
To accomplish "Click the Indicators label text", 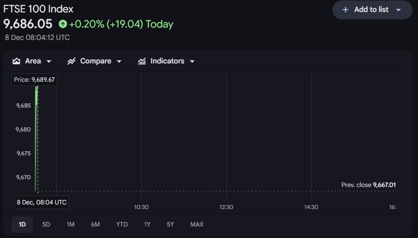I will point(167,61).
